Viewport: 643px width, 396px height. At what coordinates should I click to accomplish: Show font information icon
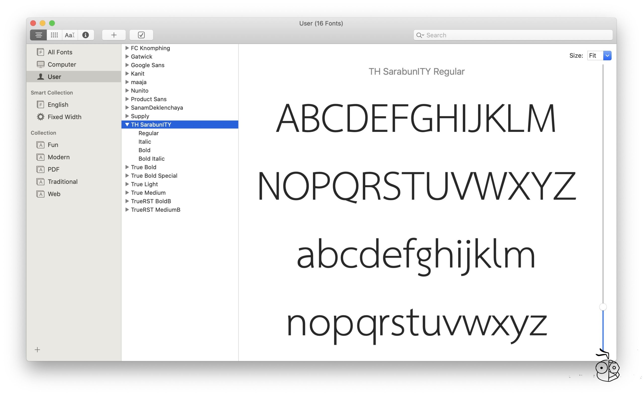[85, 35]
